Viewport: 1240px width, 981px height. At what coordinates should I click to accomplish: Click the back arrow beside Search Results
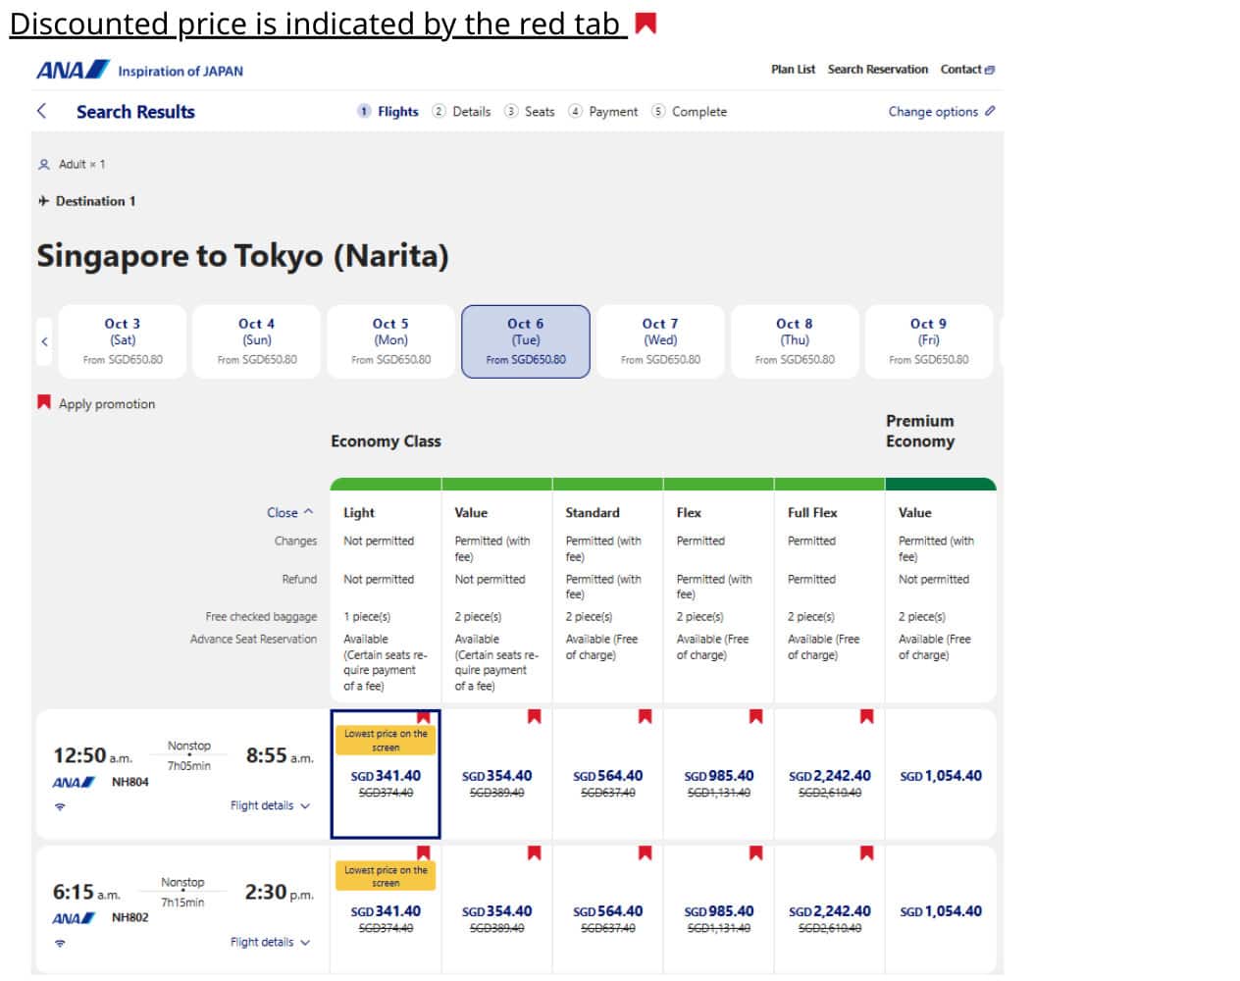(42, 111)
